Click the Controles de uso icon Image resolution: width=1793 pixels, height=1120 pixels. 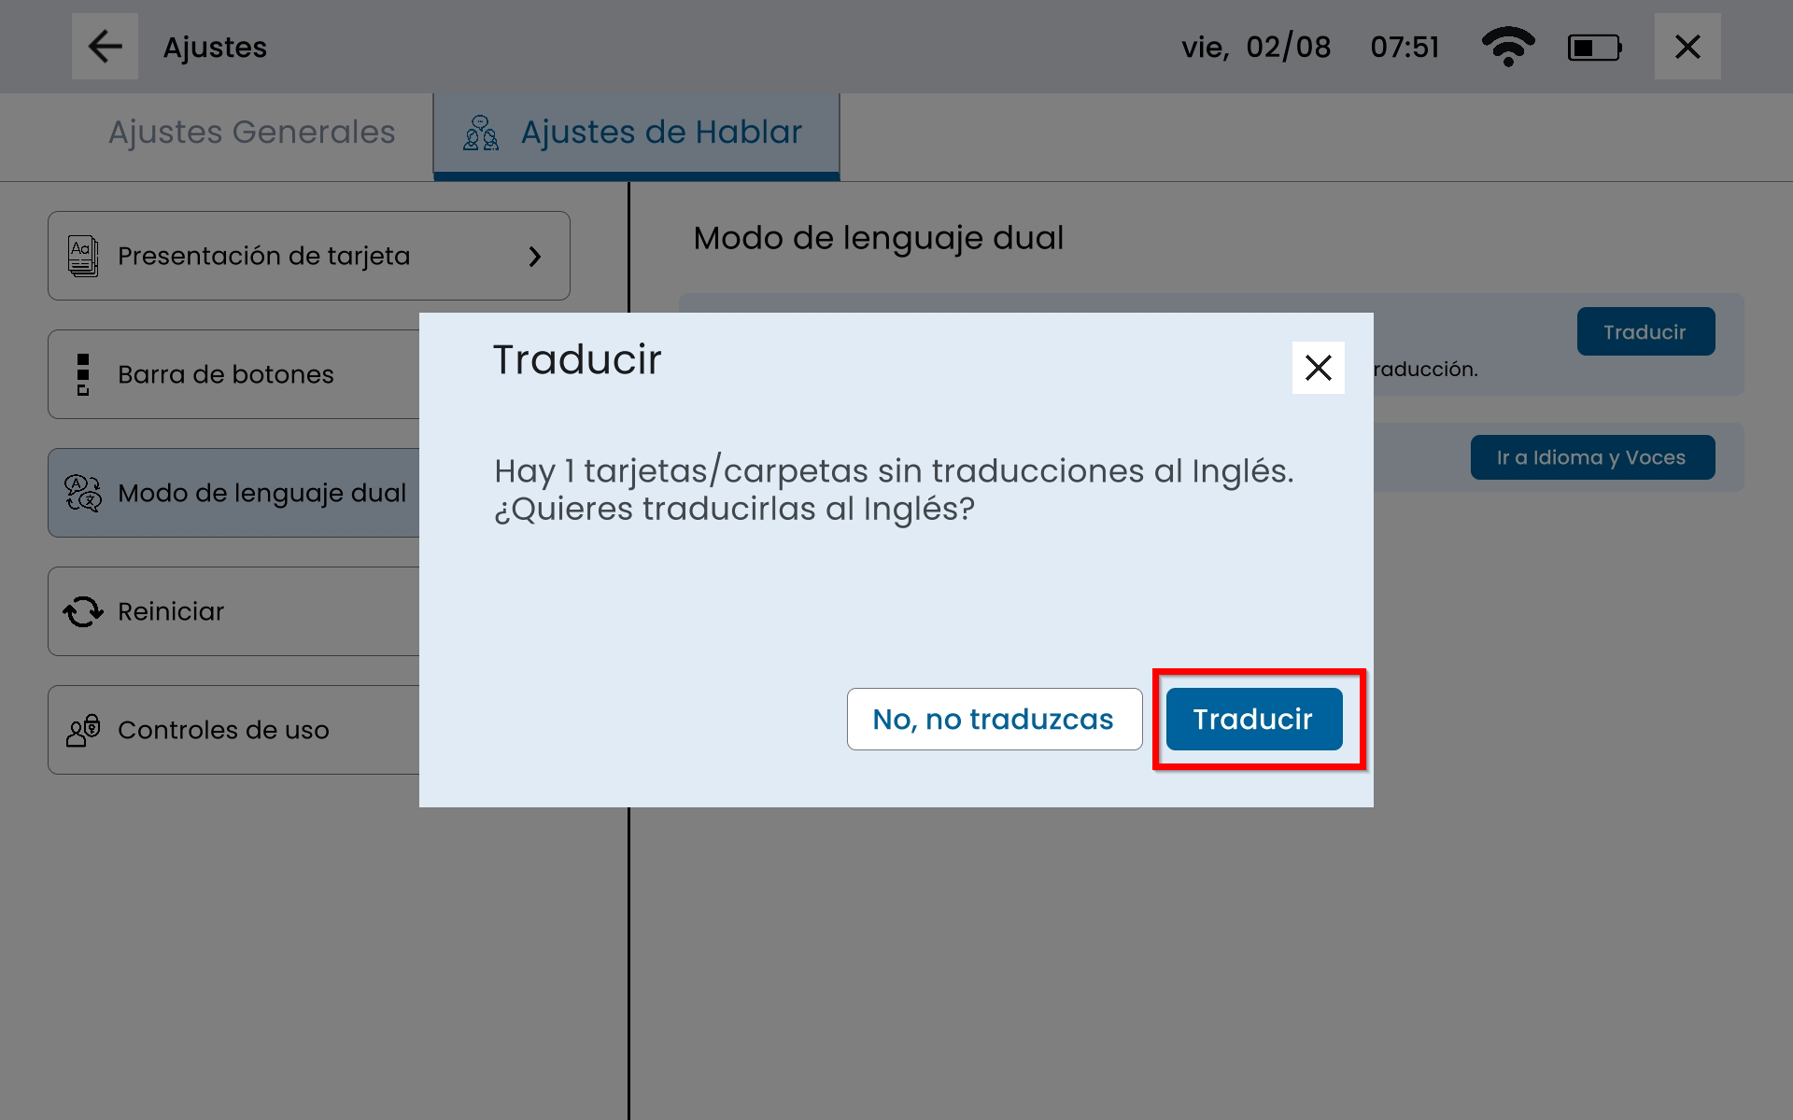[x=83, y=730]
